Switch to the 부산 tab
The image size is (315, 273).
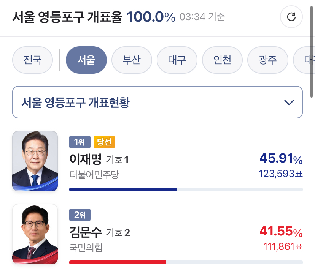click(x=132, y=60)
